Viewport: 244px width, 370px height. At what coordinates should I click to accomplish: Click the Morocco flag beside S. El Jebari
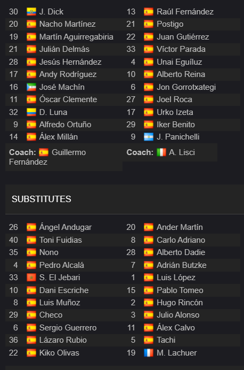31,277
